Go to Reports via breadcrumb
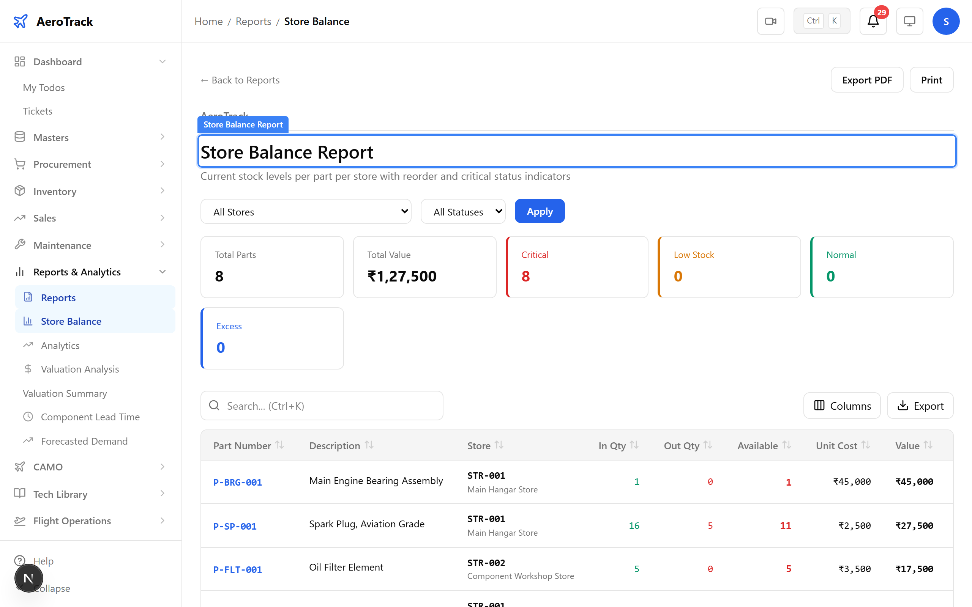Viewport: 972px width, 607px height. click(x=253, y=21)
